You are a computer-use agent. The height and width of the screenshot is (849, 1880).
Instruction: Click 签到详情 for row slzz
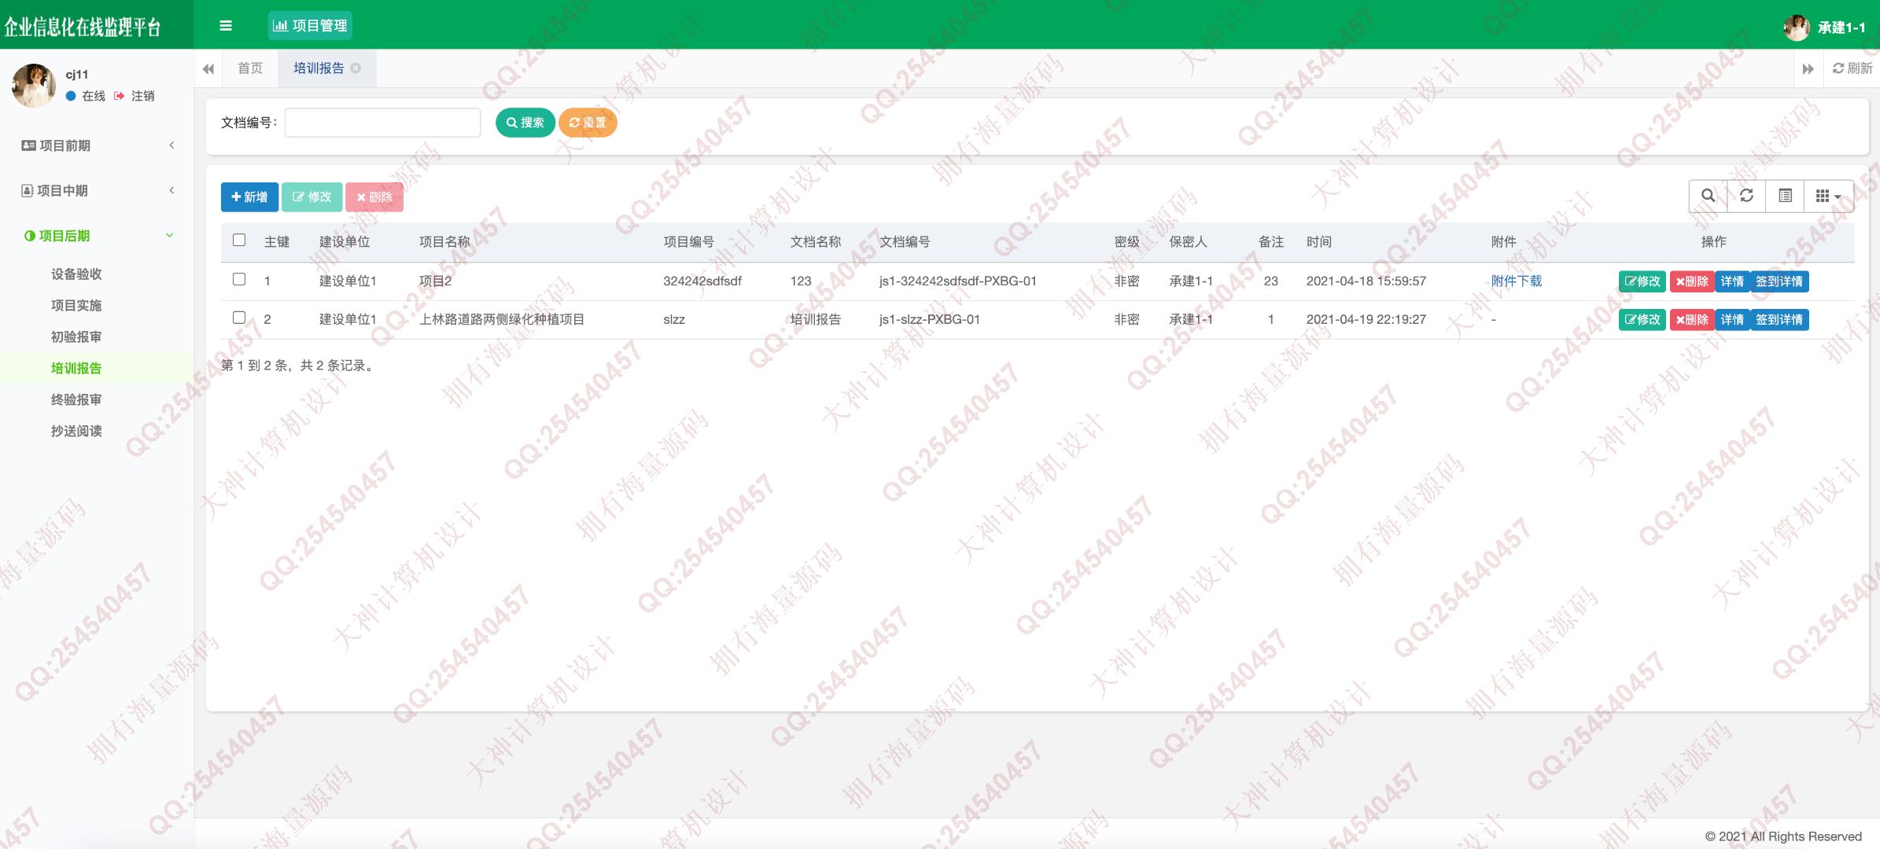[1779, 320]
